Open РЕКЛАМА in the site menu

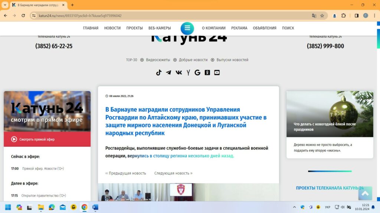[239, 28]
